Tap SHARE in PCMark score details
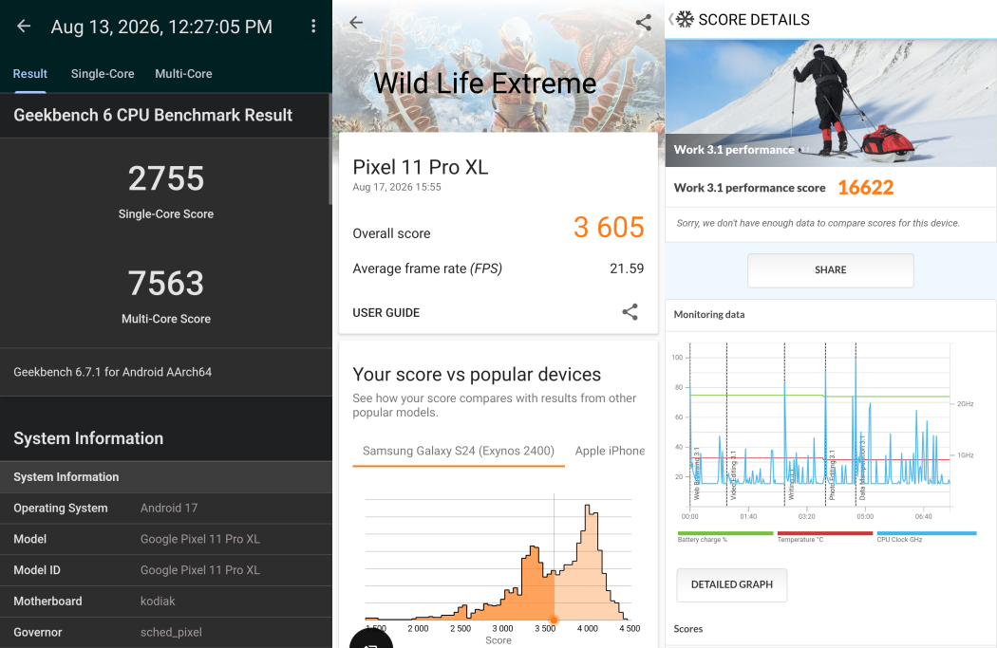The image size is (997, 648). point(831,270)
